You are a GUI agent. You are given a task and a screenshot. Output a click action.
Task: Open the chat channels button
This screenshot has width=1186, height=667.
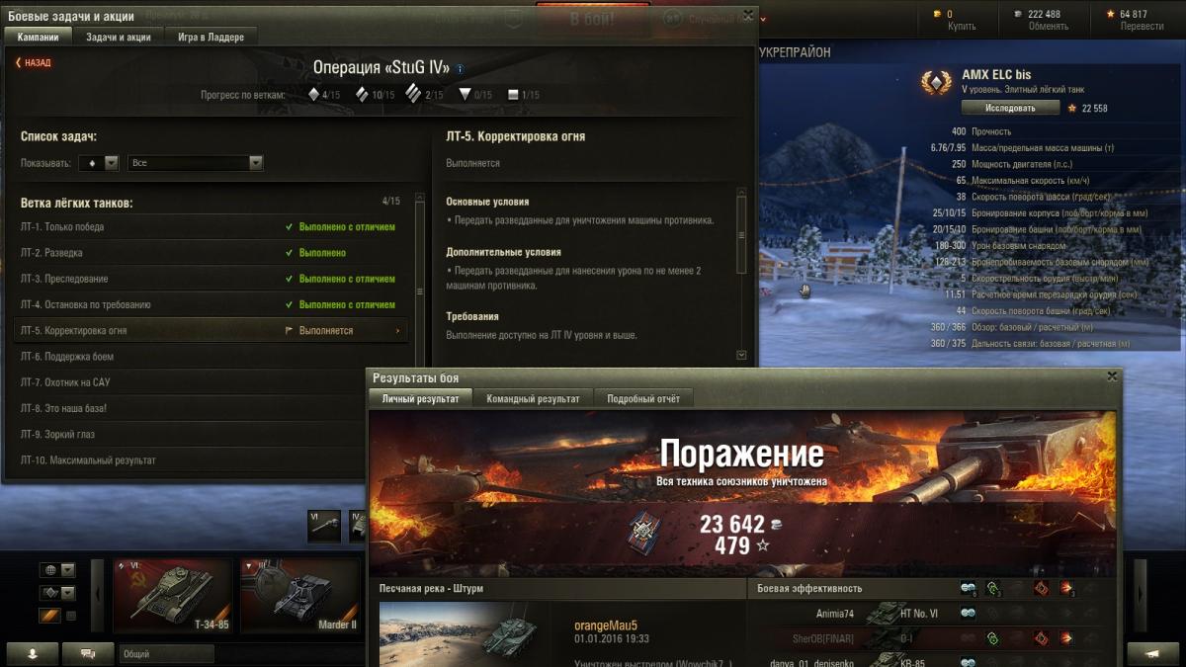point(88,653)
